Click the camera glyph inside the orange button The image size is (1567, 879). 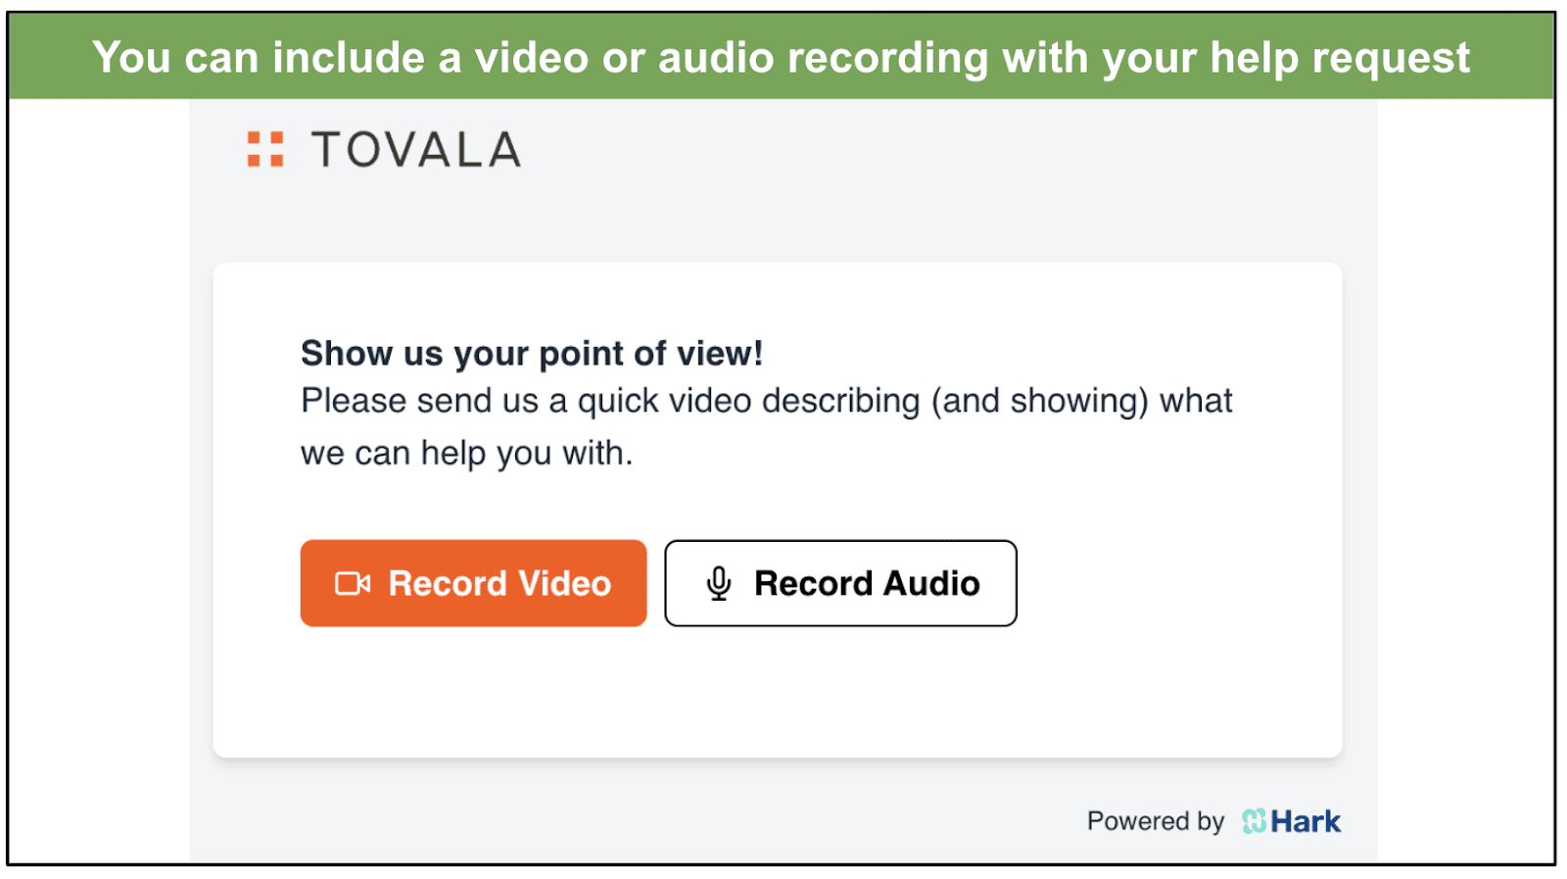point(352,583)
